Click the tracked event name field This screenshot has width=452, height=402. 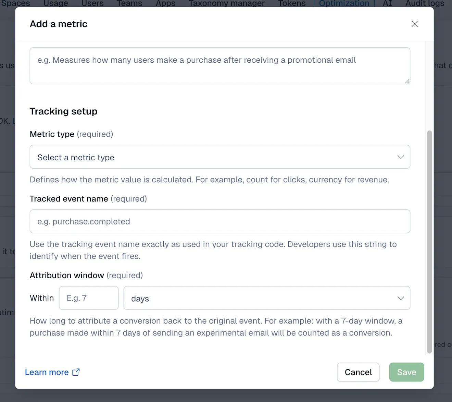click(220, 221)
